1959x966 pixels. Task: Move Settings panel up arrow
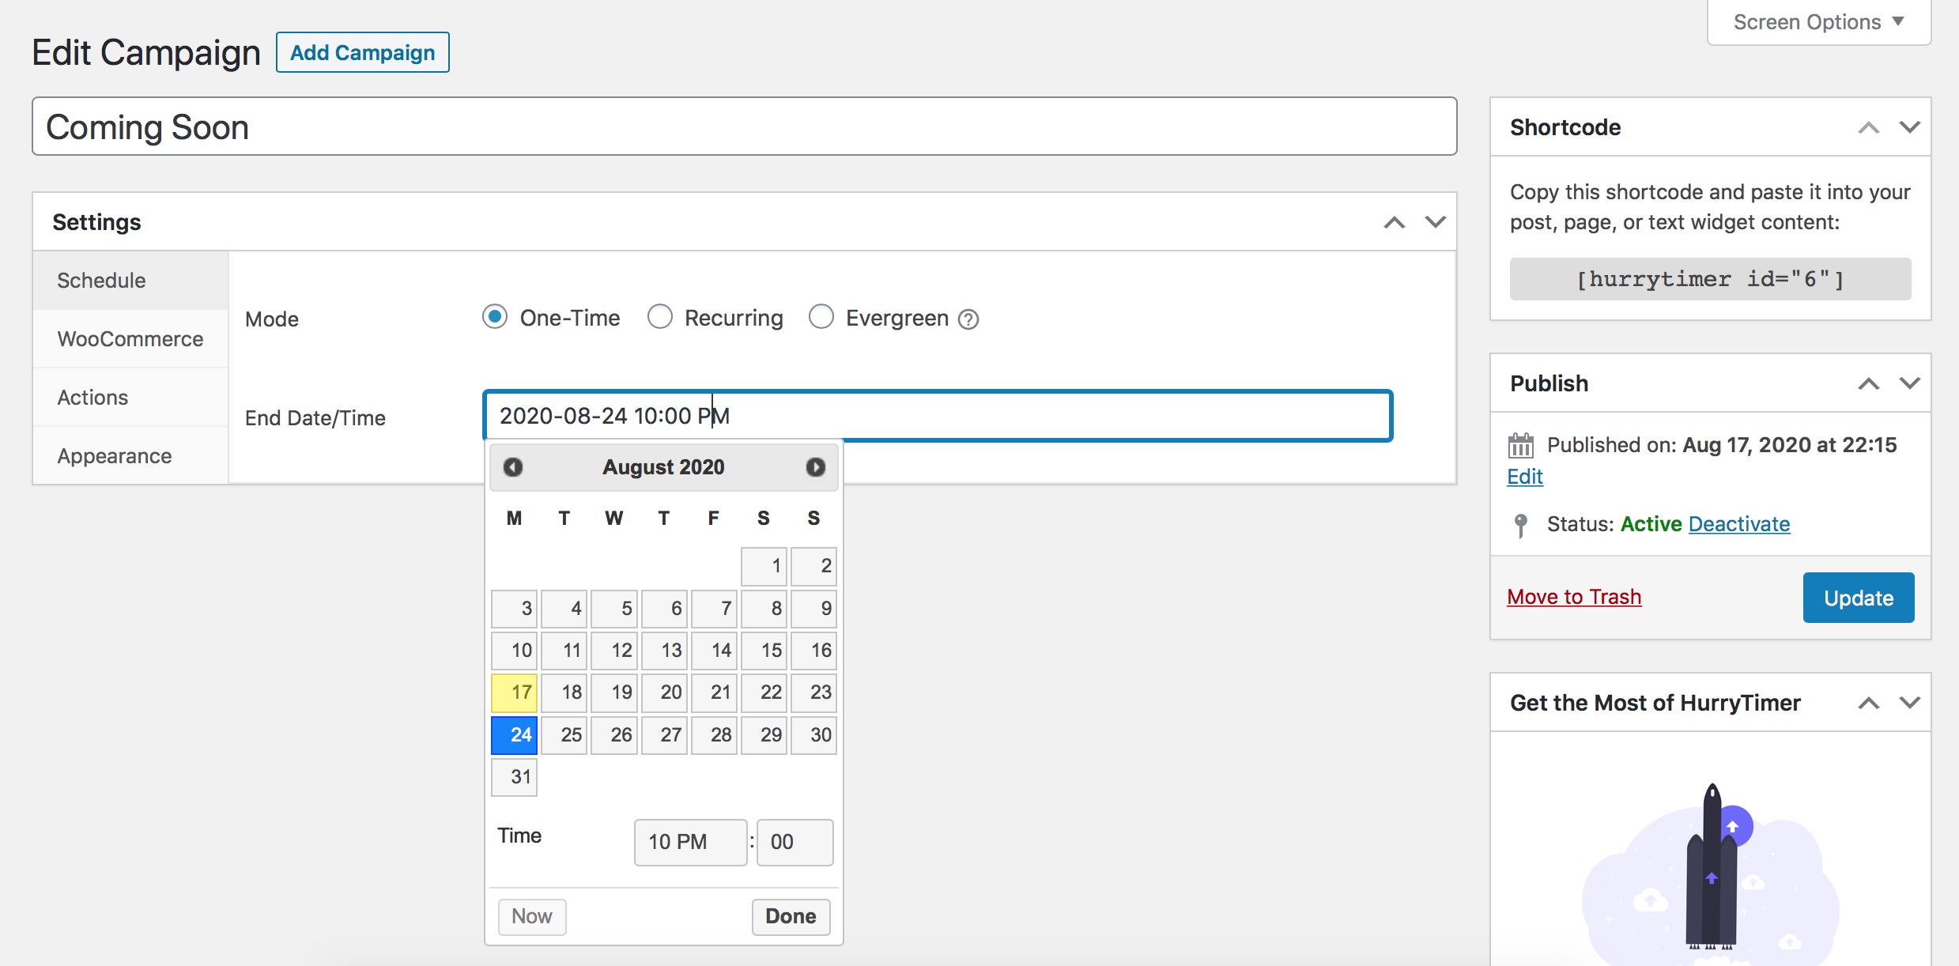coord(1395,222)
